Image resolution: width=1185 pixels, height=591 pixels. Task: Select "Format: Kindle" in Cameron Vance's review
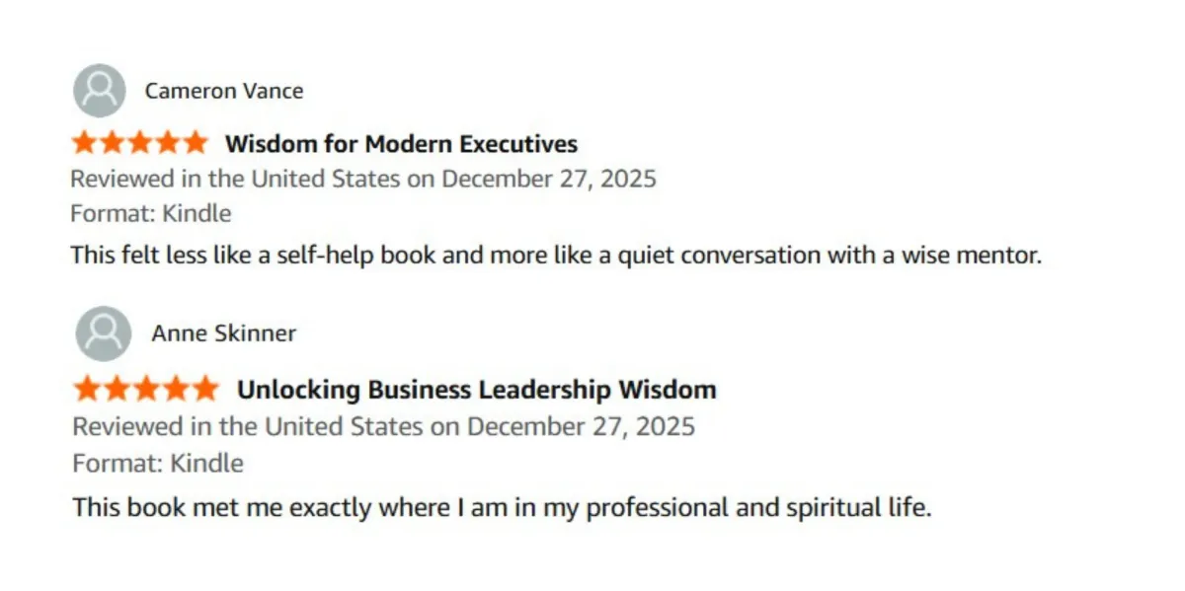(x=151, y=213)
